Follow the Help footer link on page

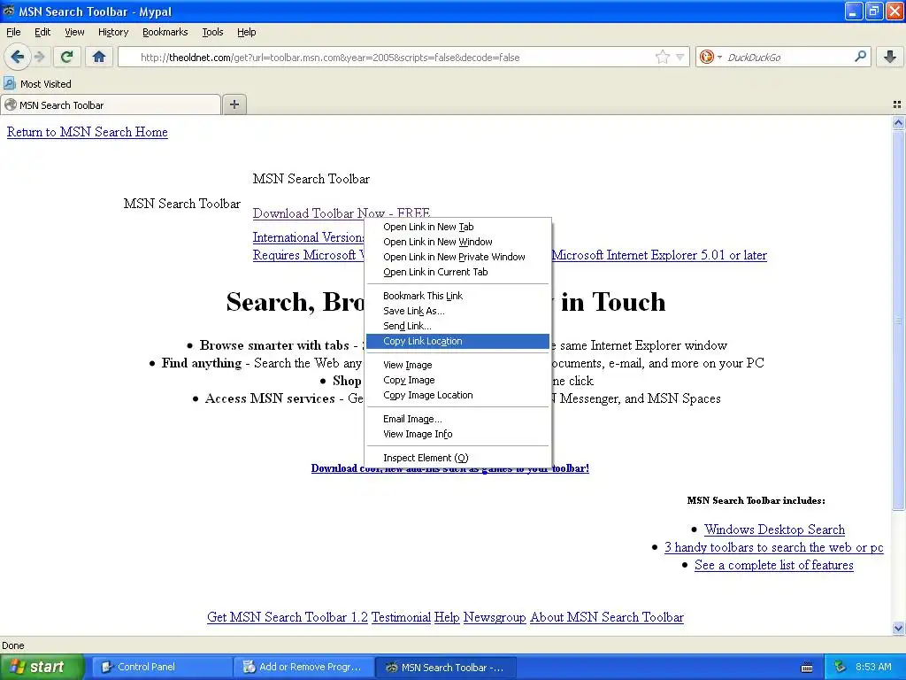point(447,617)
